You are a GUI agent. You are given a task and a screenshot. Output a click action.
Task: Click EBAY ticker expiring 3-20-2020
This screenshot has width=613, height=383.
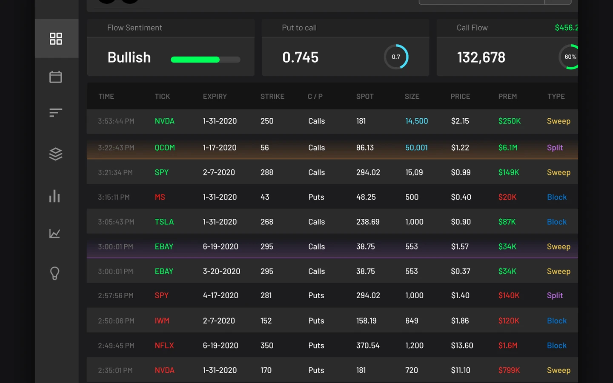(164, 271)
